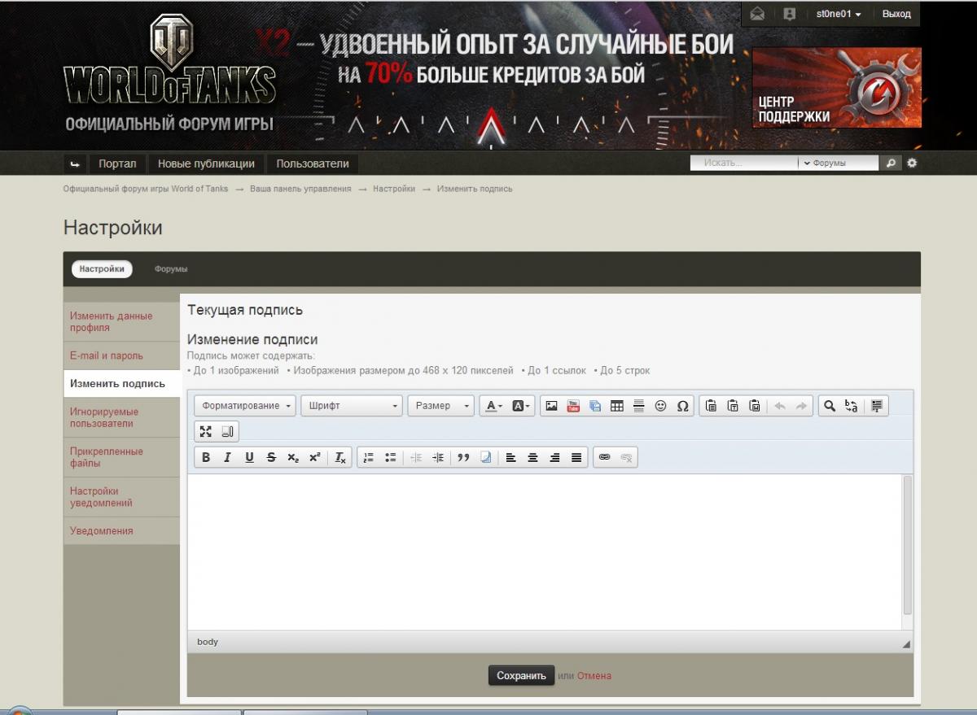The width and height of the screenshot is (977, 715).
Task: Insert an image via the picture icon
Action: point(551,406)
